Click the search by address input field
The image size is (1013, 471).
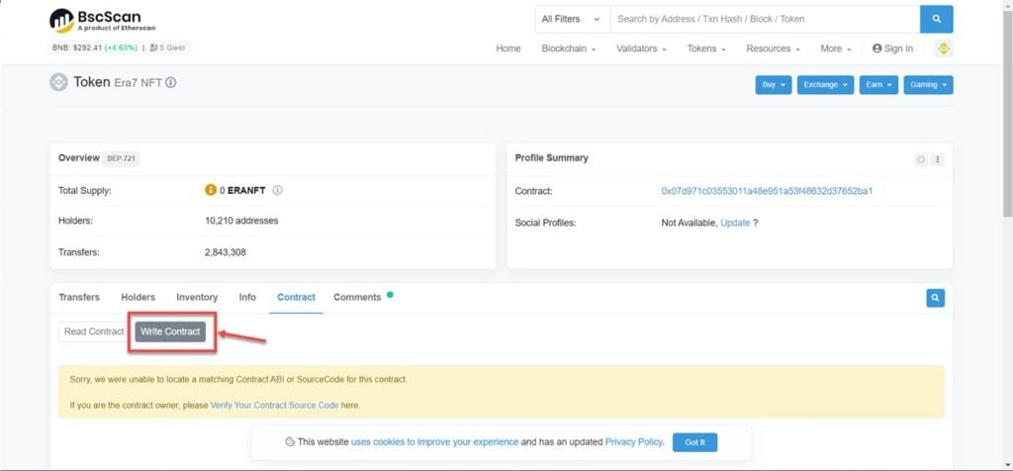(765, 20)
